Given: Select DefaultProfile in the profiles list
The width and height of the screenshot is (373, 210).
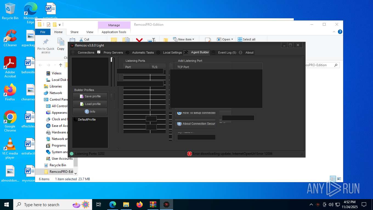Looking at the screenshot, I should coord(87,119).
